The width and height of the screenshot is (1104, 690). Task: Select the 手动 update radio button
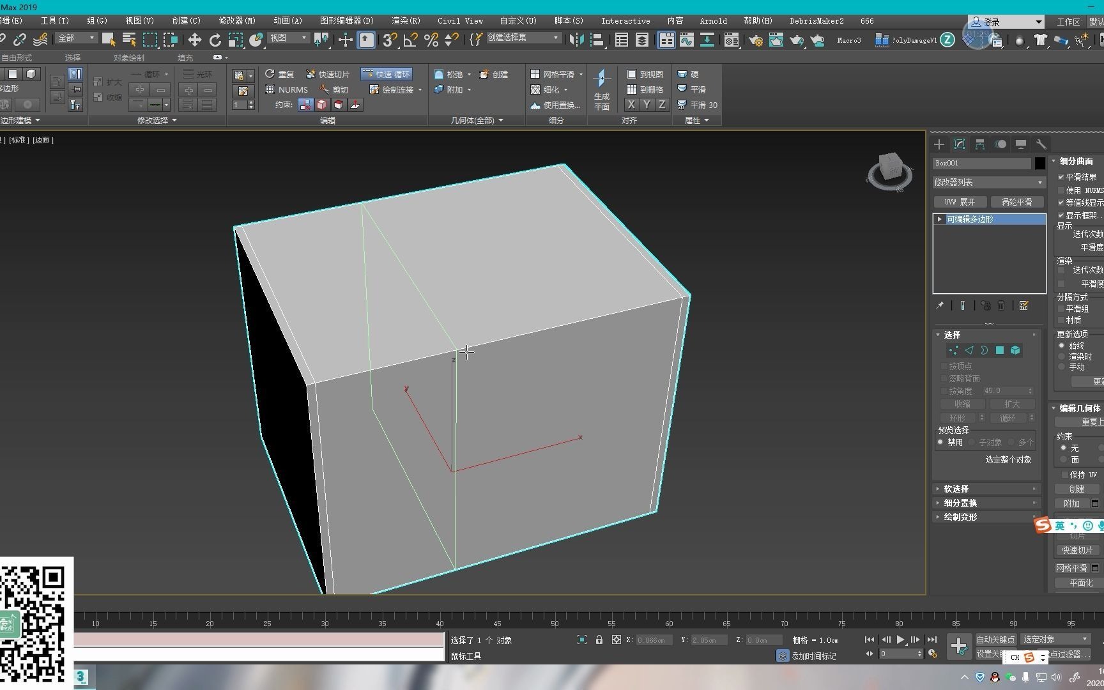(x=1062, y=367)
